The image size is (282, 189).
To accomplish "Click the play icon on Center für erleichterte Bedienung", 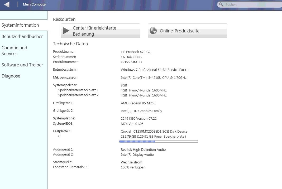I will 66,31.
